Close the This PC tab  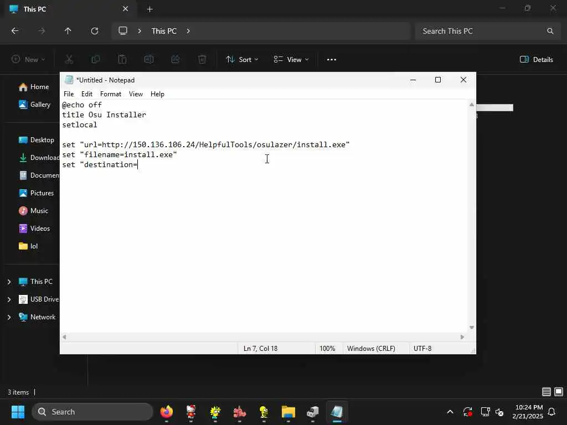point(126,9)
